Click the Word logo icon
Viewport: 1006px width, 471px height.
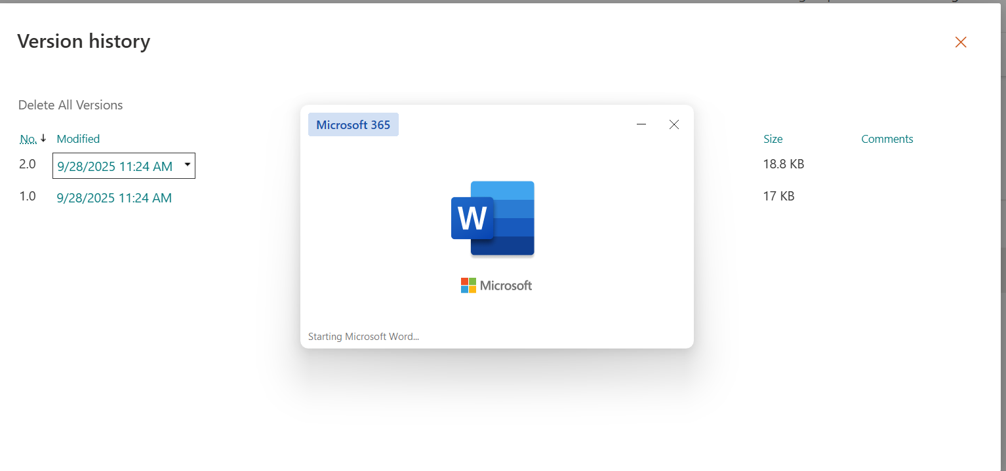493,218
